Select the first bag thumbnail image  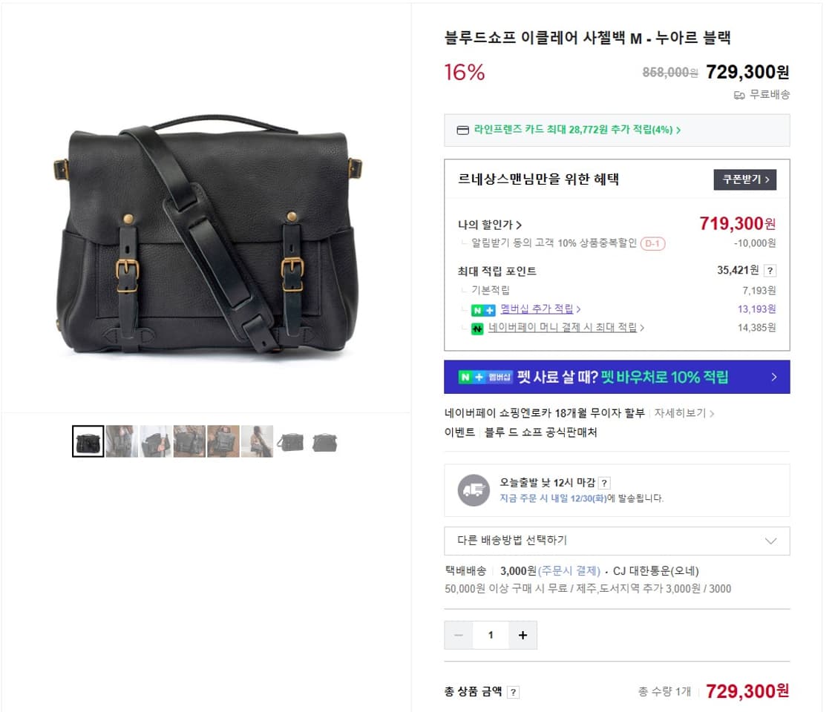tap(88, 441)
